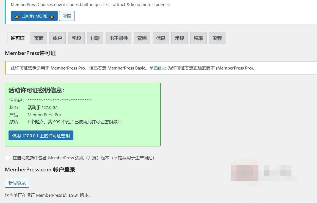Image resolution: width=317 pixels, height=203 pixels.
Task: Open the 付款 settings tab
Action: [95, 38]
